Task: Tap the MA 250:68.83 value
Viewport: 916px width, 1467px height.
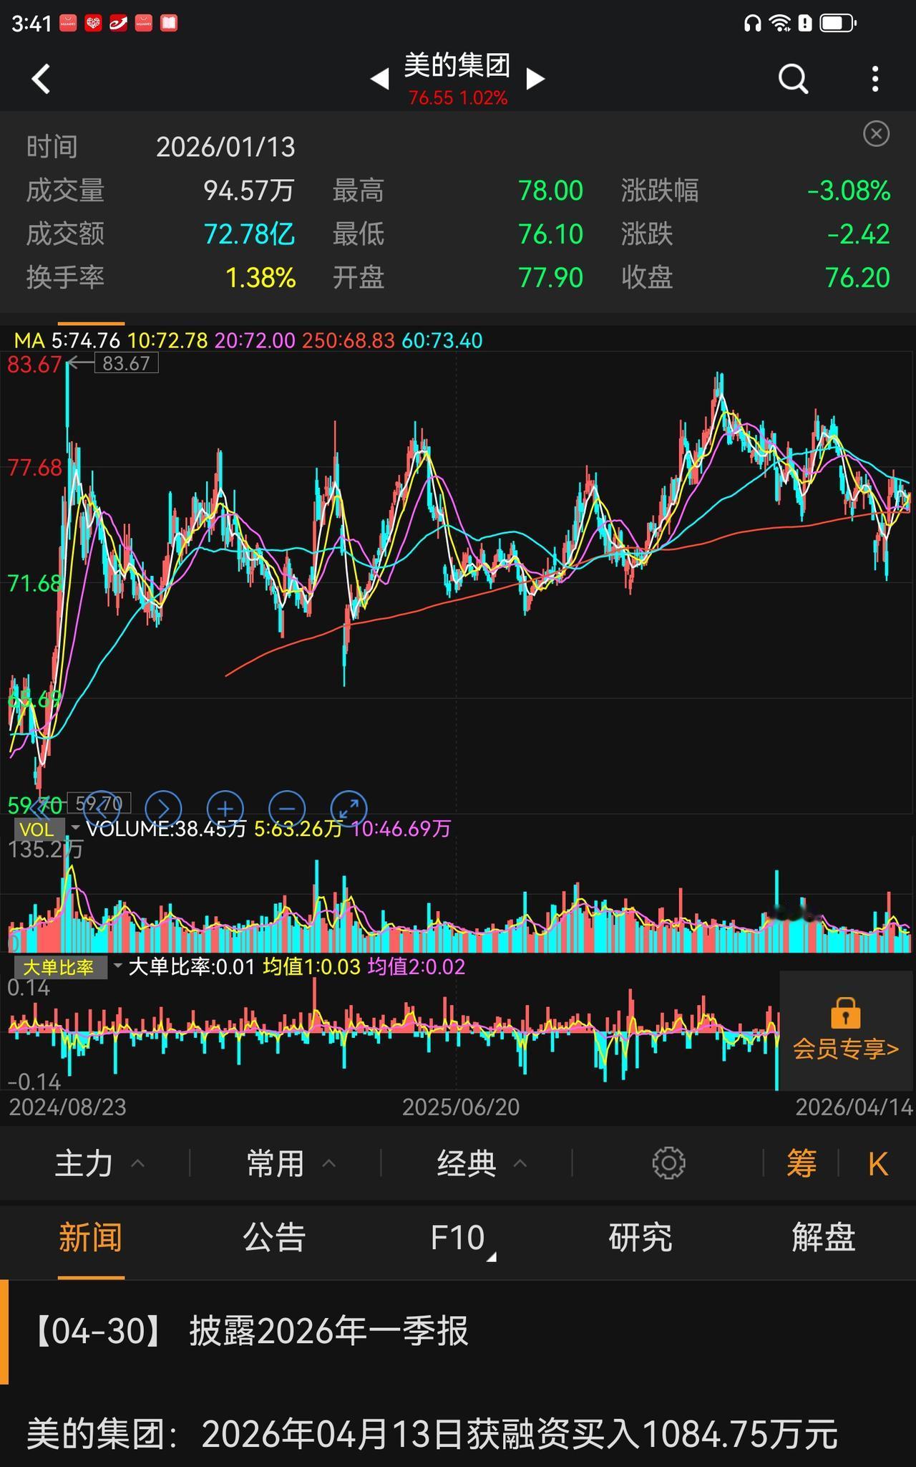Action: tap(349, 340)
